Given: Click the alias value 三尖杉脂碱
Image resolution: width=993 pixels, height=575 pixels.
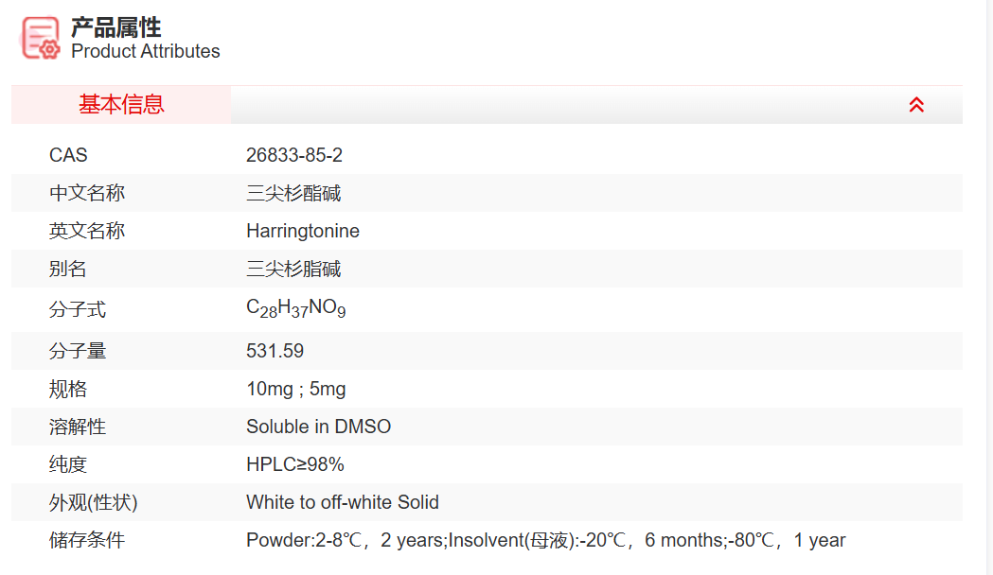Looking at the screenshot, I should tap(293, 269).
